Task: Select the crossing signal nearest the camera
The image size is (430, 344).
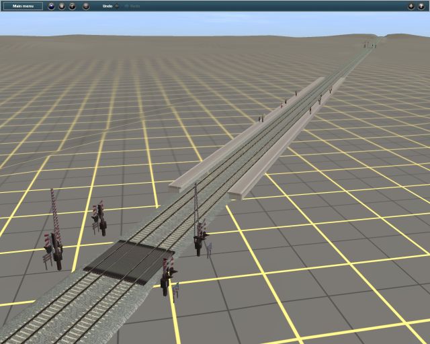Action: tap(167, 279)
